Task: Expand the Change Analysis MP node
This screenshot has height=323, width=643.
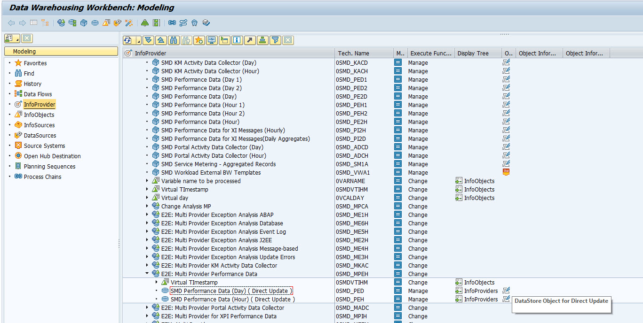Action: point(147,206)
